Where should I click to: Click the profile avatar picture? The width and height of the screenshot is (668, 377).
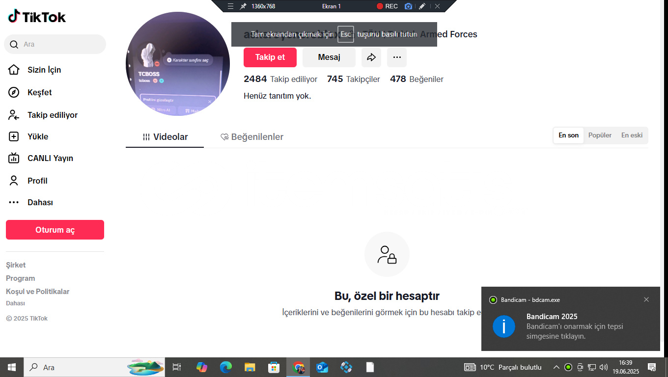178,64
